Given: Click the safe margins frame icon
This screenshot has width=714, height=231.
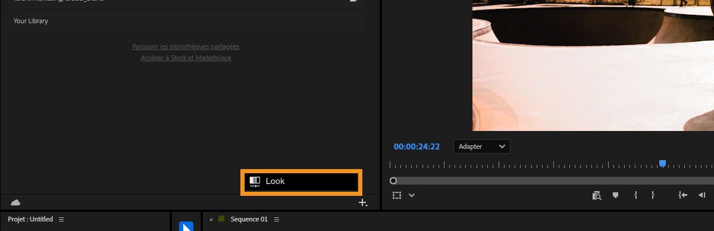Looking at the screenshot, I should (x=397, y=195).
